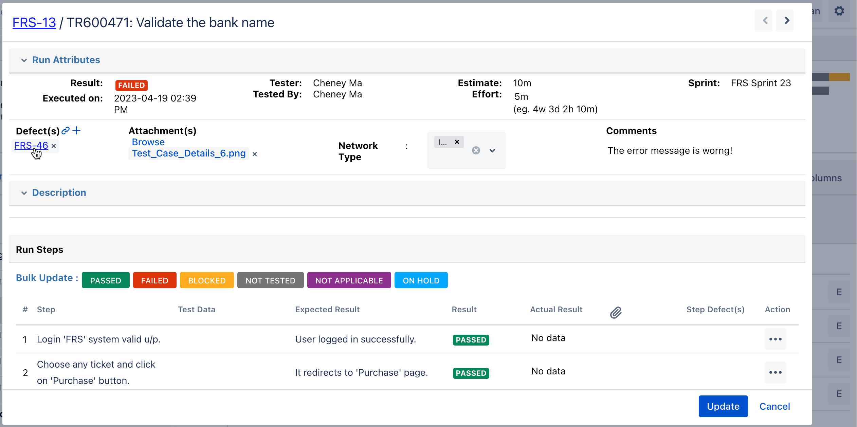
Task: Remove the selected Network Type tag
Action: click(457, 142)
